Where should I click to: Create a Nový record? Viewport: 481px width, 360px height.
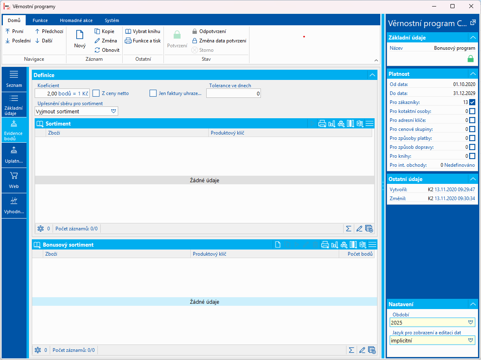pos(80,39)
